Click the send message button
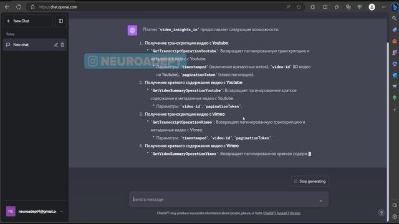 click(x=320, y=200)
